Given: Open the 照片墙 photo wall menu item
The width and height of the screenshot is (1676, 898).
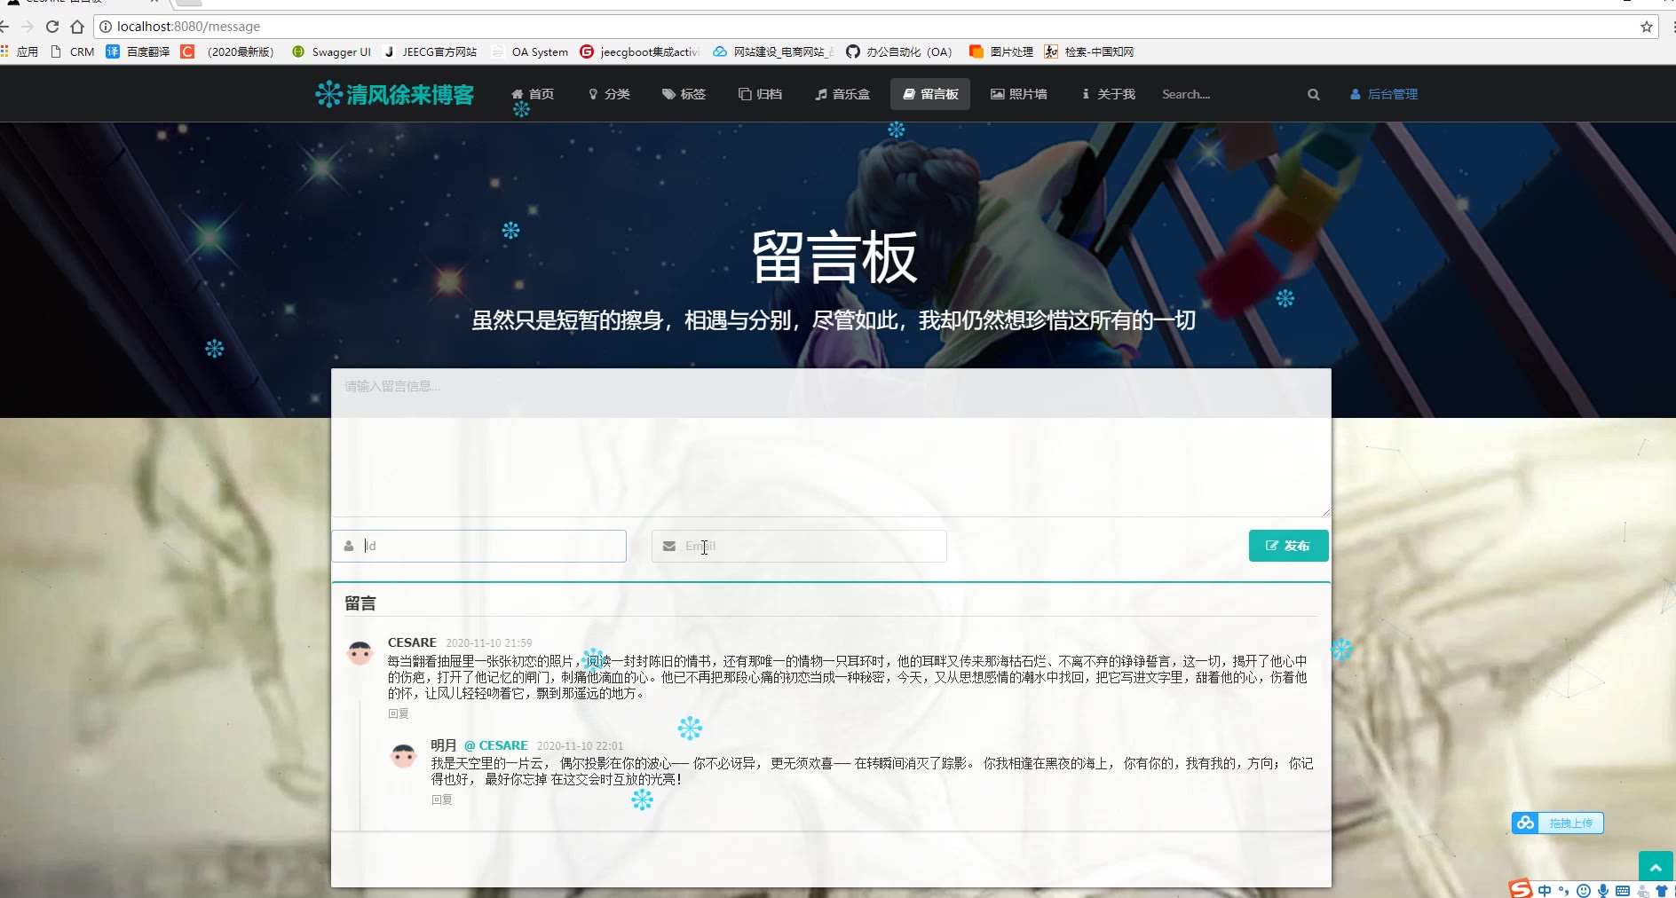Looking at the screenshot, I should (x=1019, y=94).
